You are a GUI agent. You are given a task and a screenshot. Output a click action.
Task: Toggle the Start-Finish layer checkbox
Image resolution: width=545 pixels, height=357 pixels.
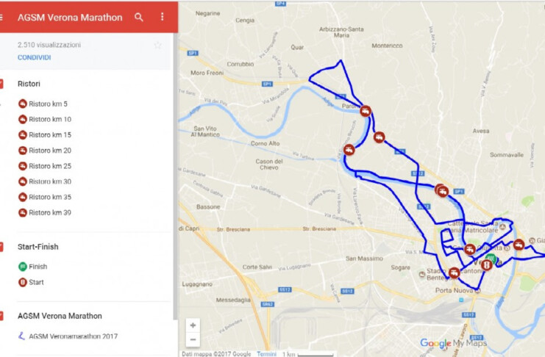point(1,247)
